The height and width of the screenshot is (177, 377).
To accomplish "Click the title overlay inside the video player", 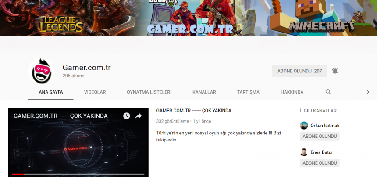I will click(60, 116).
